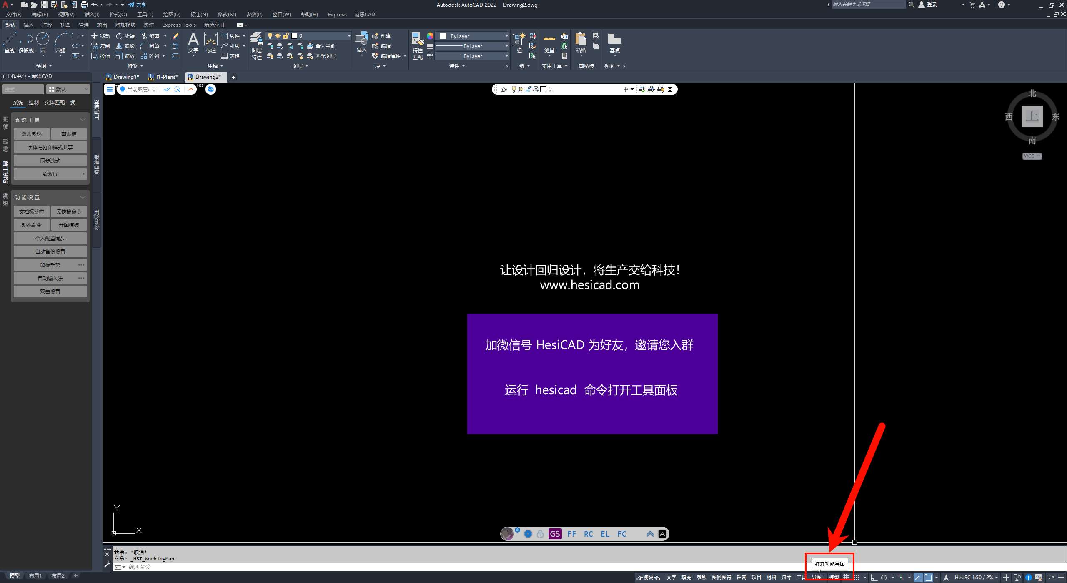Viewport: 1067px width, 583px height.
Task: Toggle the lock icon in floating toolbar
Action: pyautogui.click(x=540, y=534)
